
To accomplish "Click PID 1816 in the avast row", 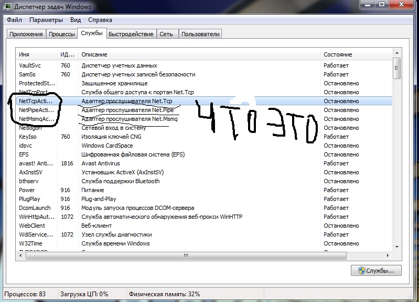I will point(67,163).
